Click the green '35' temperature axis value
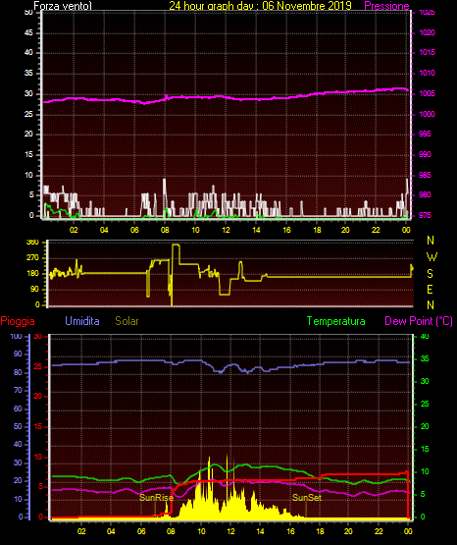457x545 pixels. tap(425, 358)
